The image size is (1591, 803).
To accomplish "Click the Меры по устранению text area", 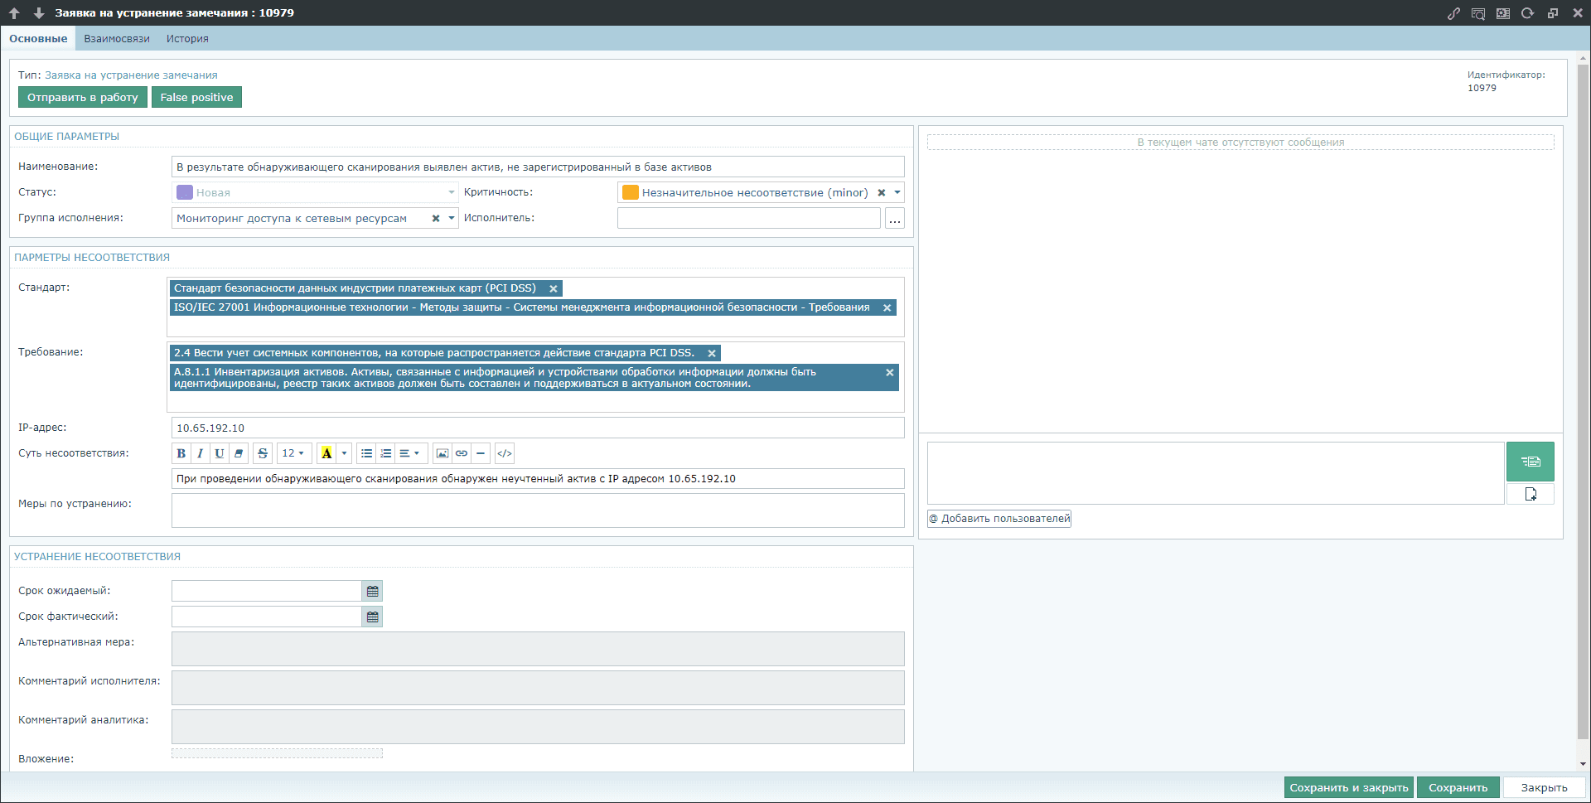I will pyautogui.click(x=538, y=511).
